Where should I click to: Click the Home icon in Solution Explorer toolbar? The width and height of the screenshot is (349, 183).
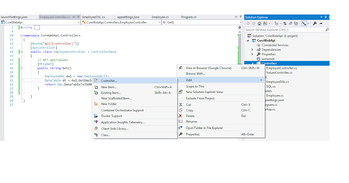pyautogui.click(x=259, y=23)
